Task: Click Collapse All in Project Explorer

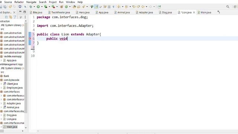Action: [6, 17]
